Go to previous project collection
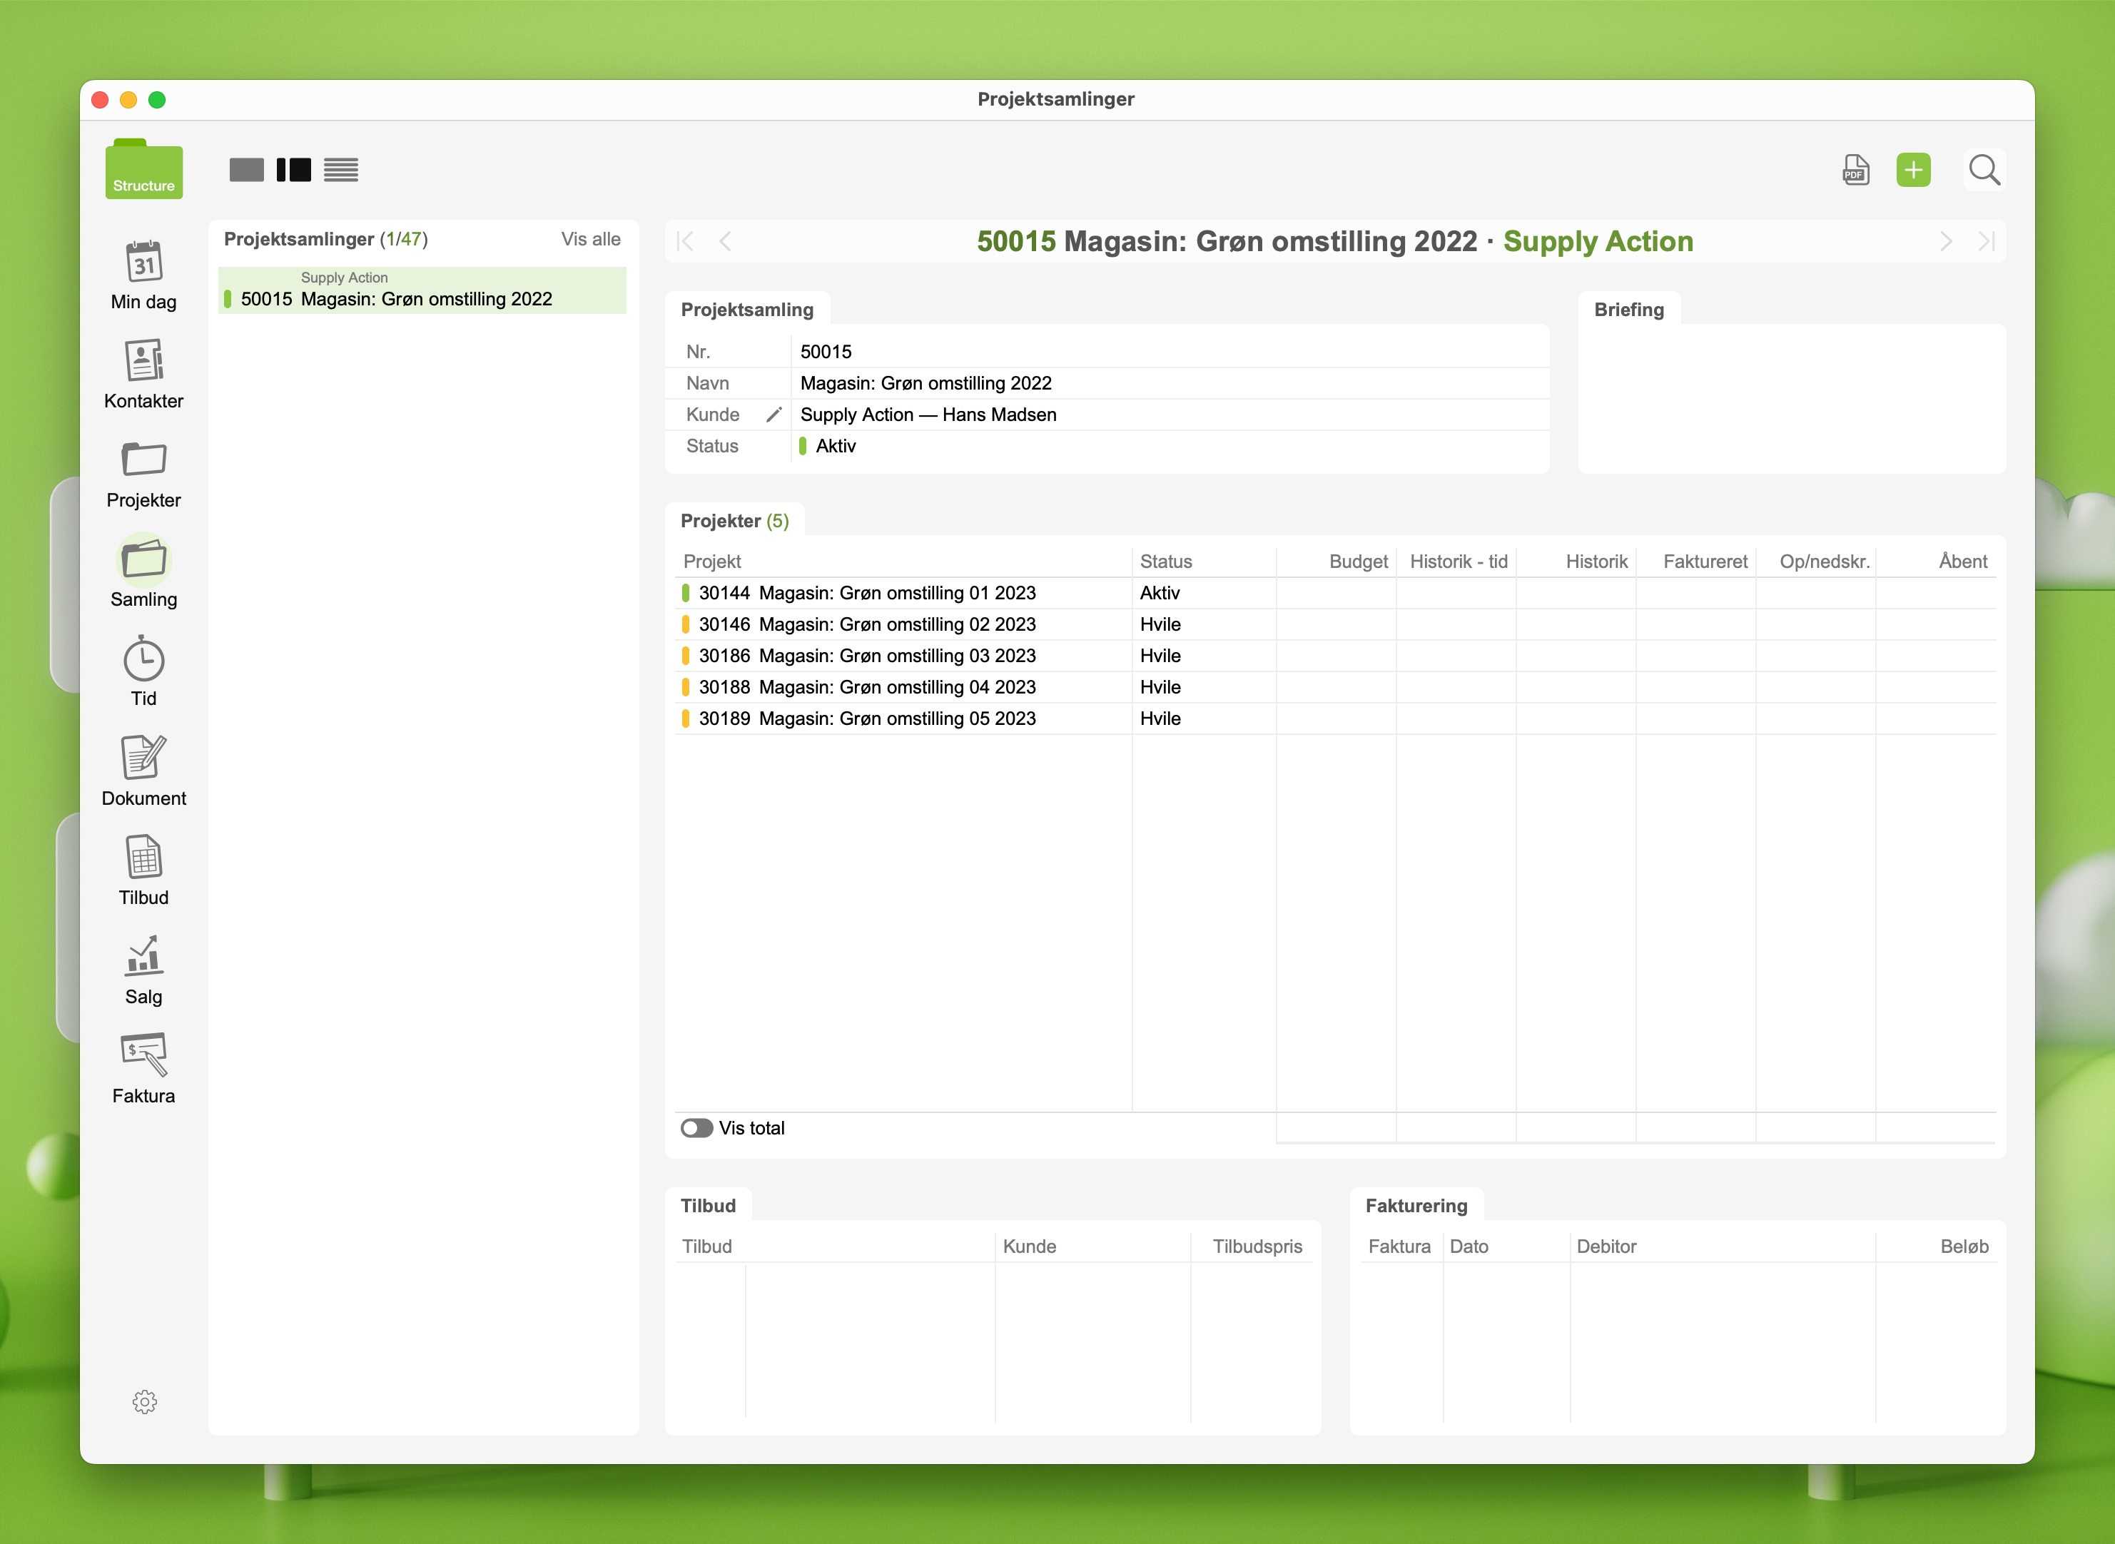2115x1544 pixels. [x=725, y=242]
